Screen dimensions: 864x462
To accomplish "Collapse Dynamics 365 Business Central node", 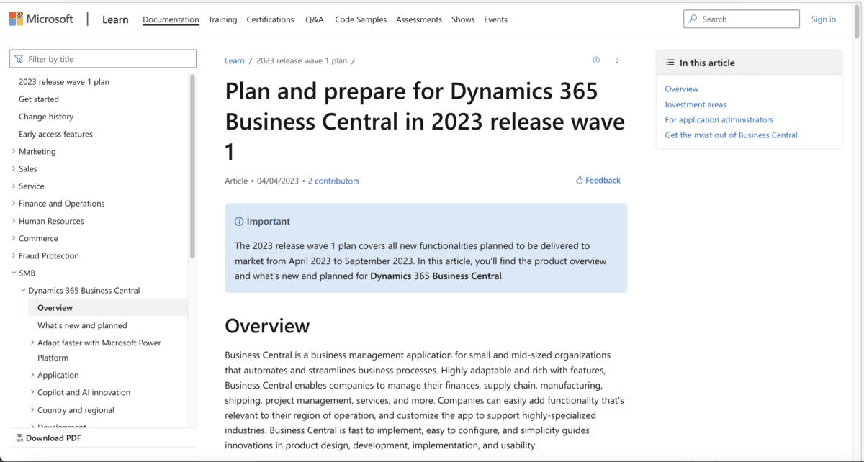I will click(x=23, y=291).
